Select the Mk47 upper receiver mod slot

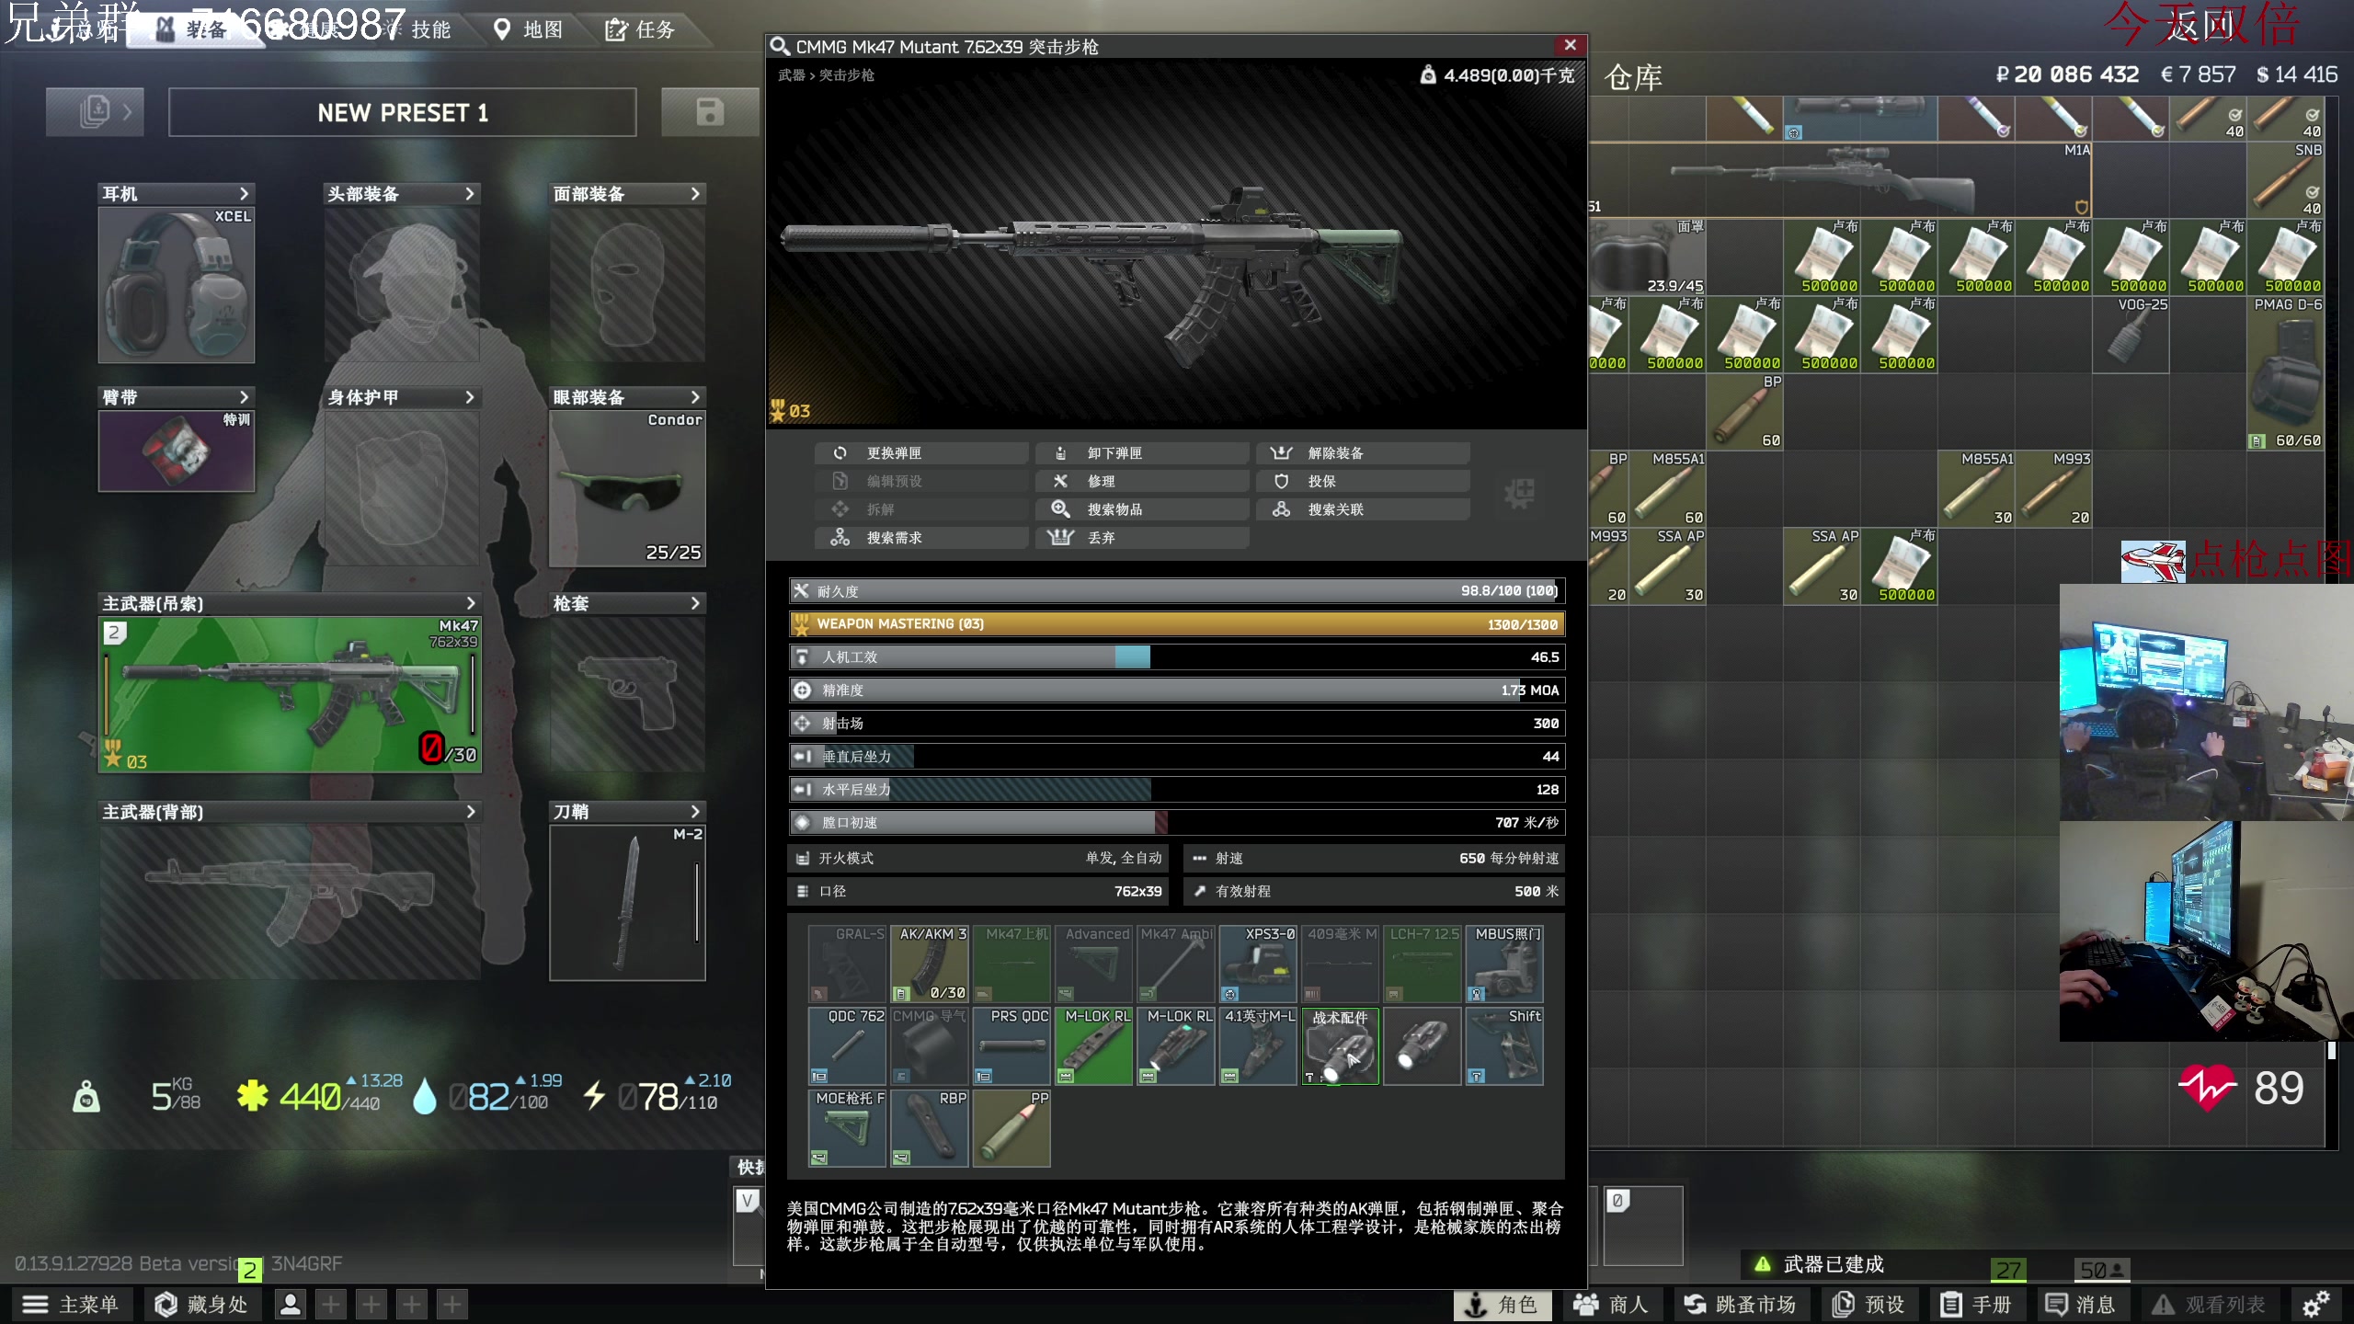pos(1011,964)
